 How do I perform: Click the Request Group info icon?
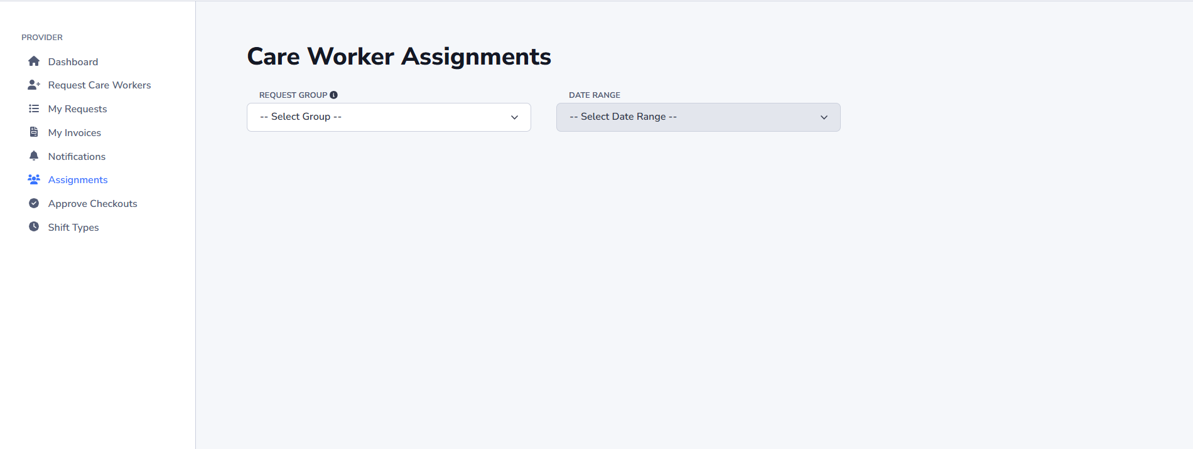[x=334, y=95]
